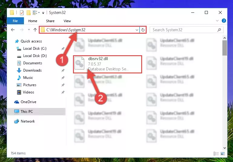
Task: Select Quick access in navigation pane
Action: (x=31, y=41)
